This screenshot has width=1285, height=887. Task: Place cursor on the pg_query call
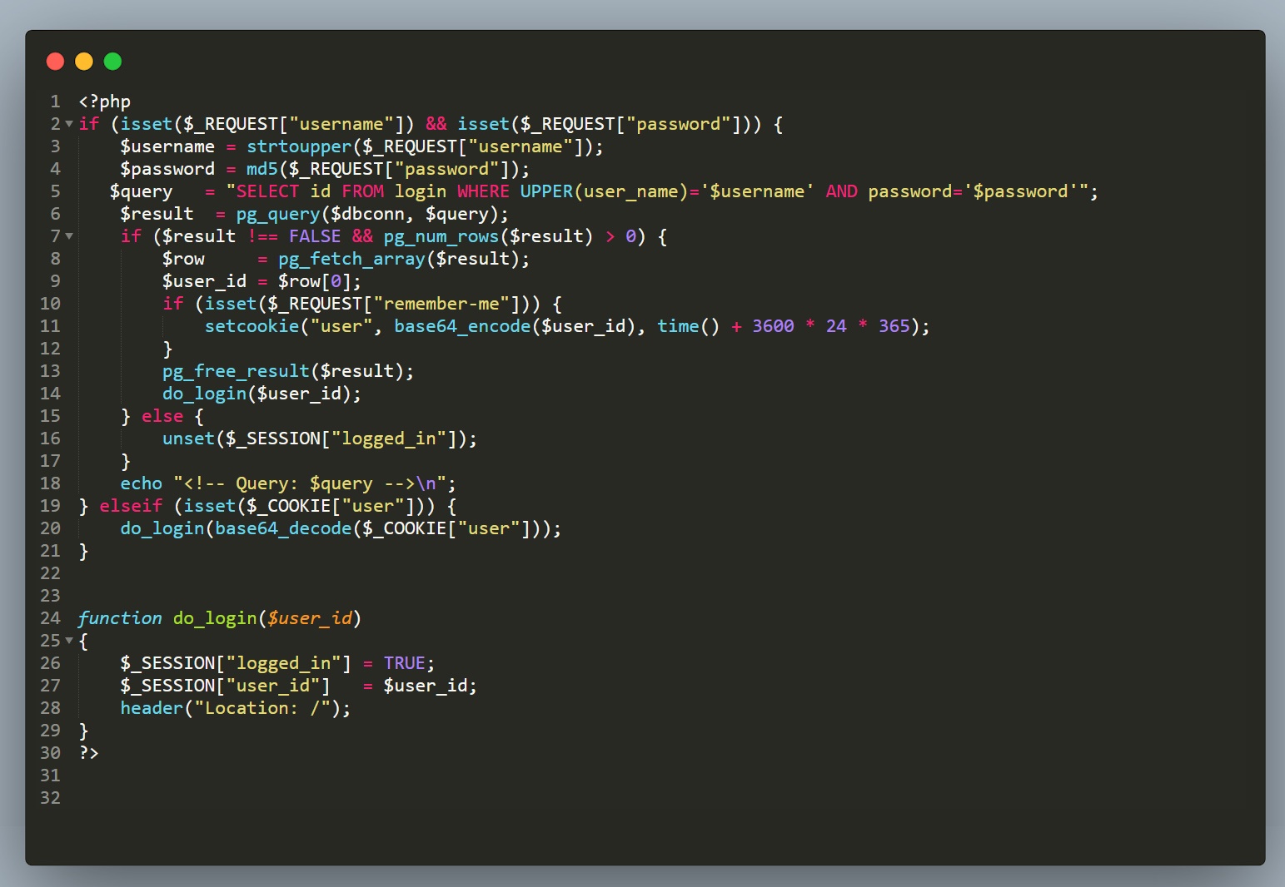[278, 214]
